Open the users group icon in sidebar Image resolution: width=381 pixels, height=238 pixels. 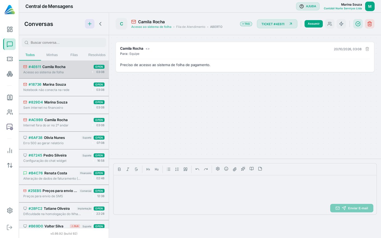click(10, 112)
